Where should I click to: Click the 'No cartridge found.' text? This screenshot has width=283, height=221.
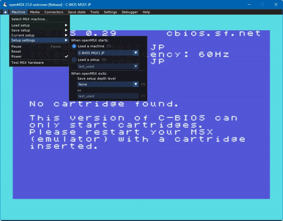104,104
